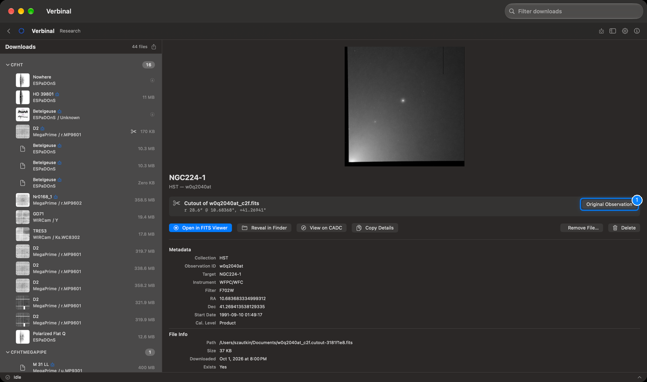Click Open in FITS Viewer

coord(201,228)
